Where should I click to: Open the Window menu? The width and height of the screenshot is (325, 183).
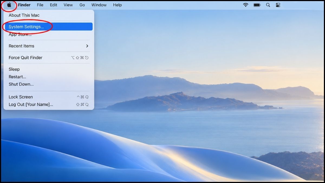click(99, 5)
